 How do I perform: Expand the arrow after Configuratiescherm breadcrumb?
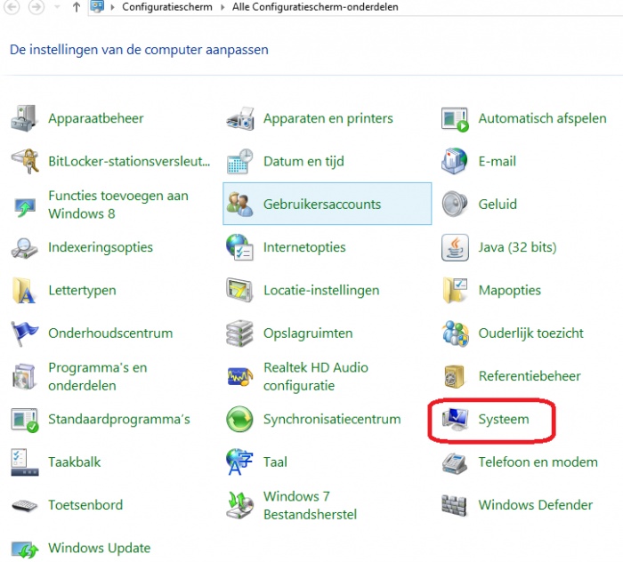222,7
